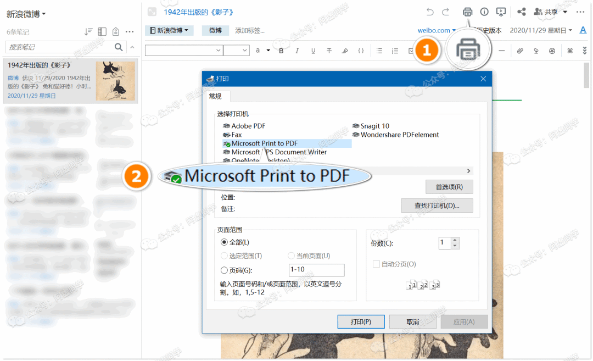Screen dimensions: 593x361
Task: Select the Microsoft Print to PDF list row
Action: click(x=287, y=143)
